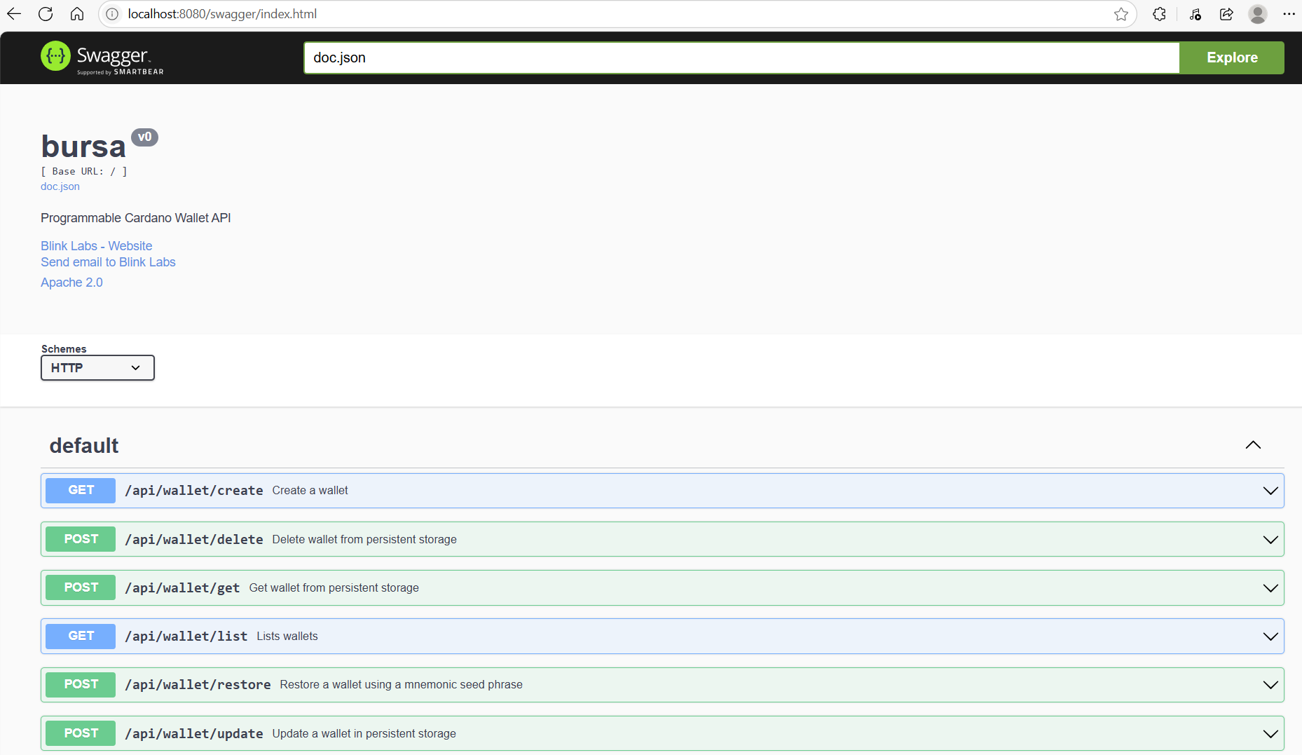This screenshot has height=755, width=1302.
Task: Open the doc.json link under title
Action: tap(60, 186)
